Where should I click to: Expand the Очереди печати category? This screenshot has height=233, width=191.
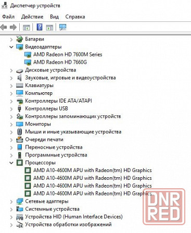pyautogui.click(x=11, y=140)
